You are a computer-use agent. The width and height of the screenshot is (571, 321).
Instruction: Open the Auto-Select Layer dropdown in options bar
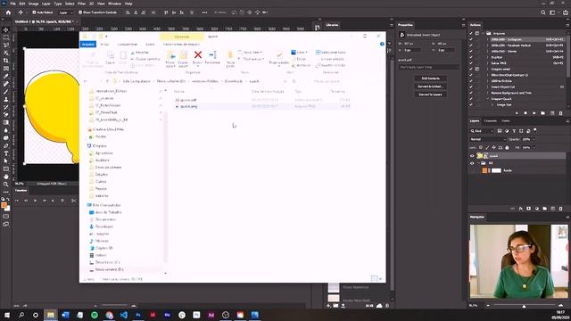click(x=66, y=12)
